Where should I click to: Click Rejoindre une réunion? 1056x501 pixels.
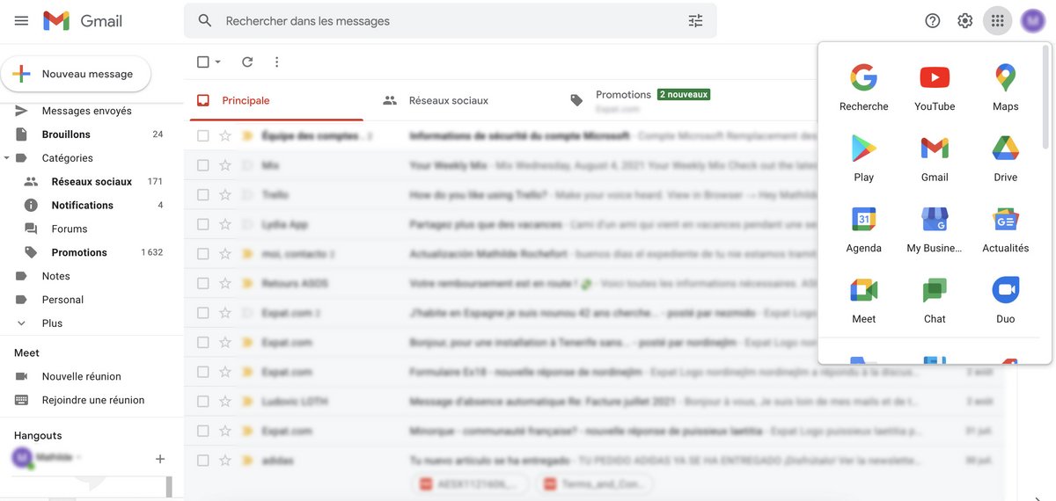tap(92, 400)
